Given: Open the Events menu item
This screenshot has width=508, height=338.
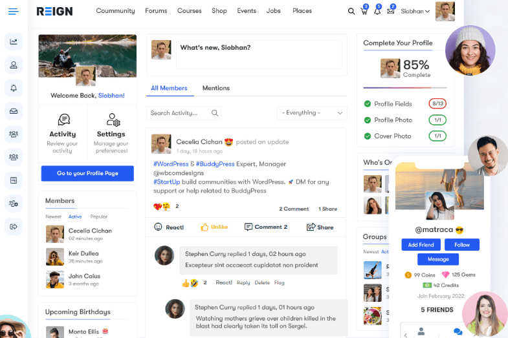Looking at the screenshot, I should coord(247,11).
